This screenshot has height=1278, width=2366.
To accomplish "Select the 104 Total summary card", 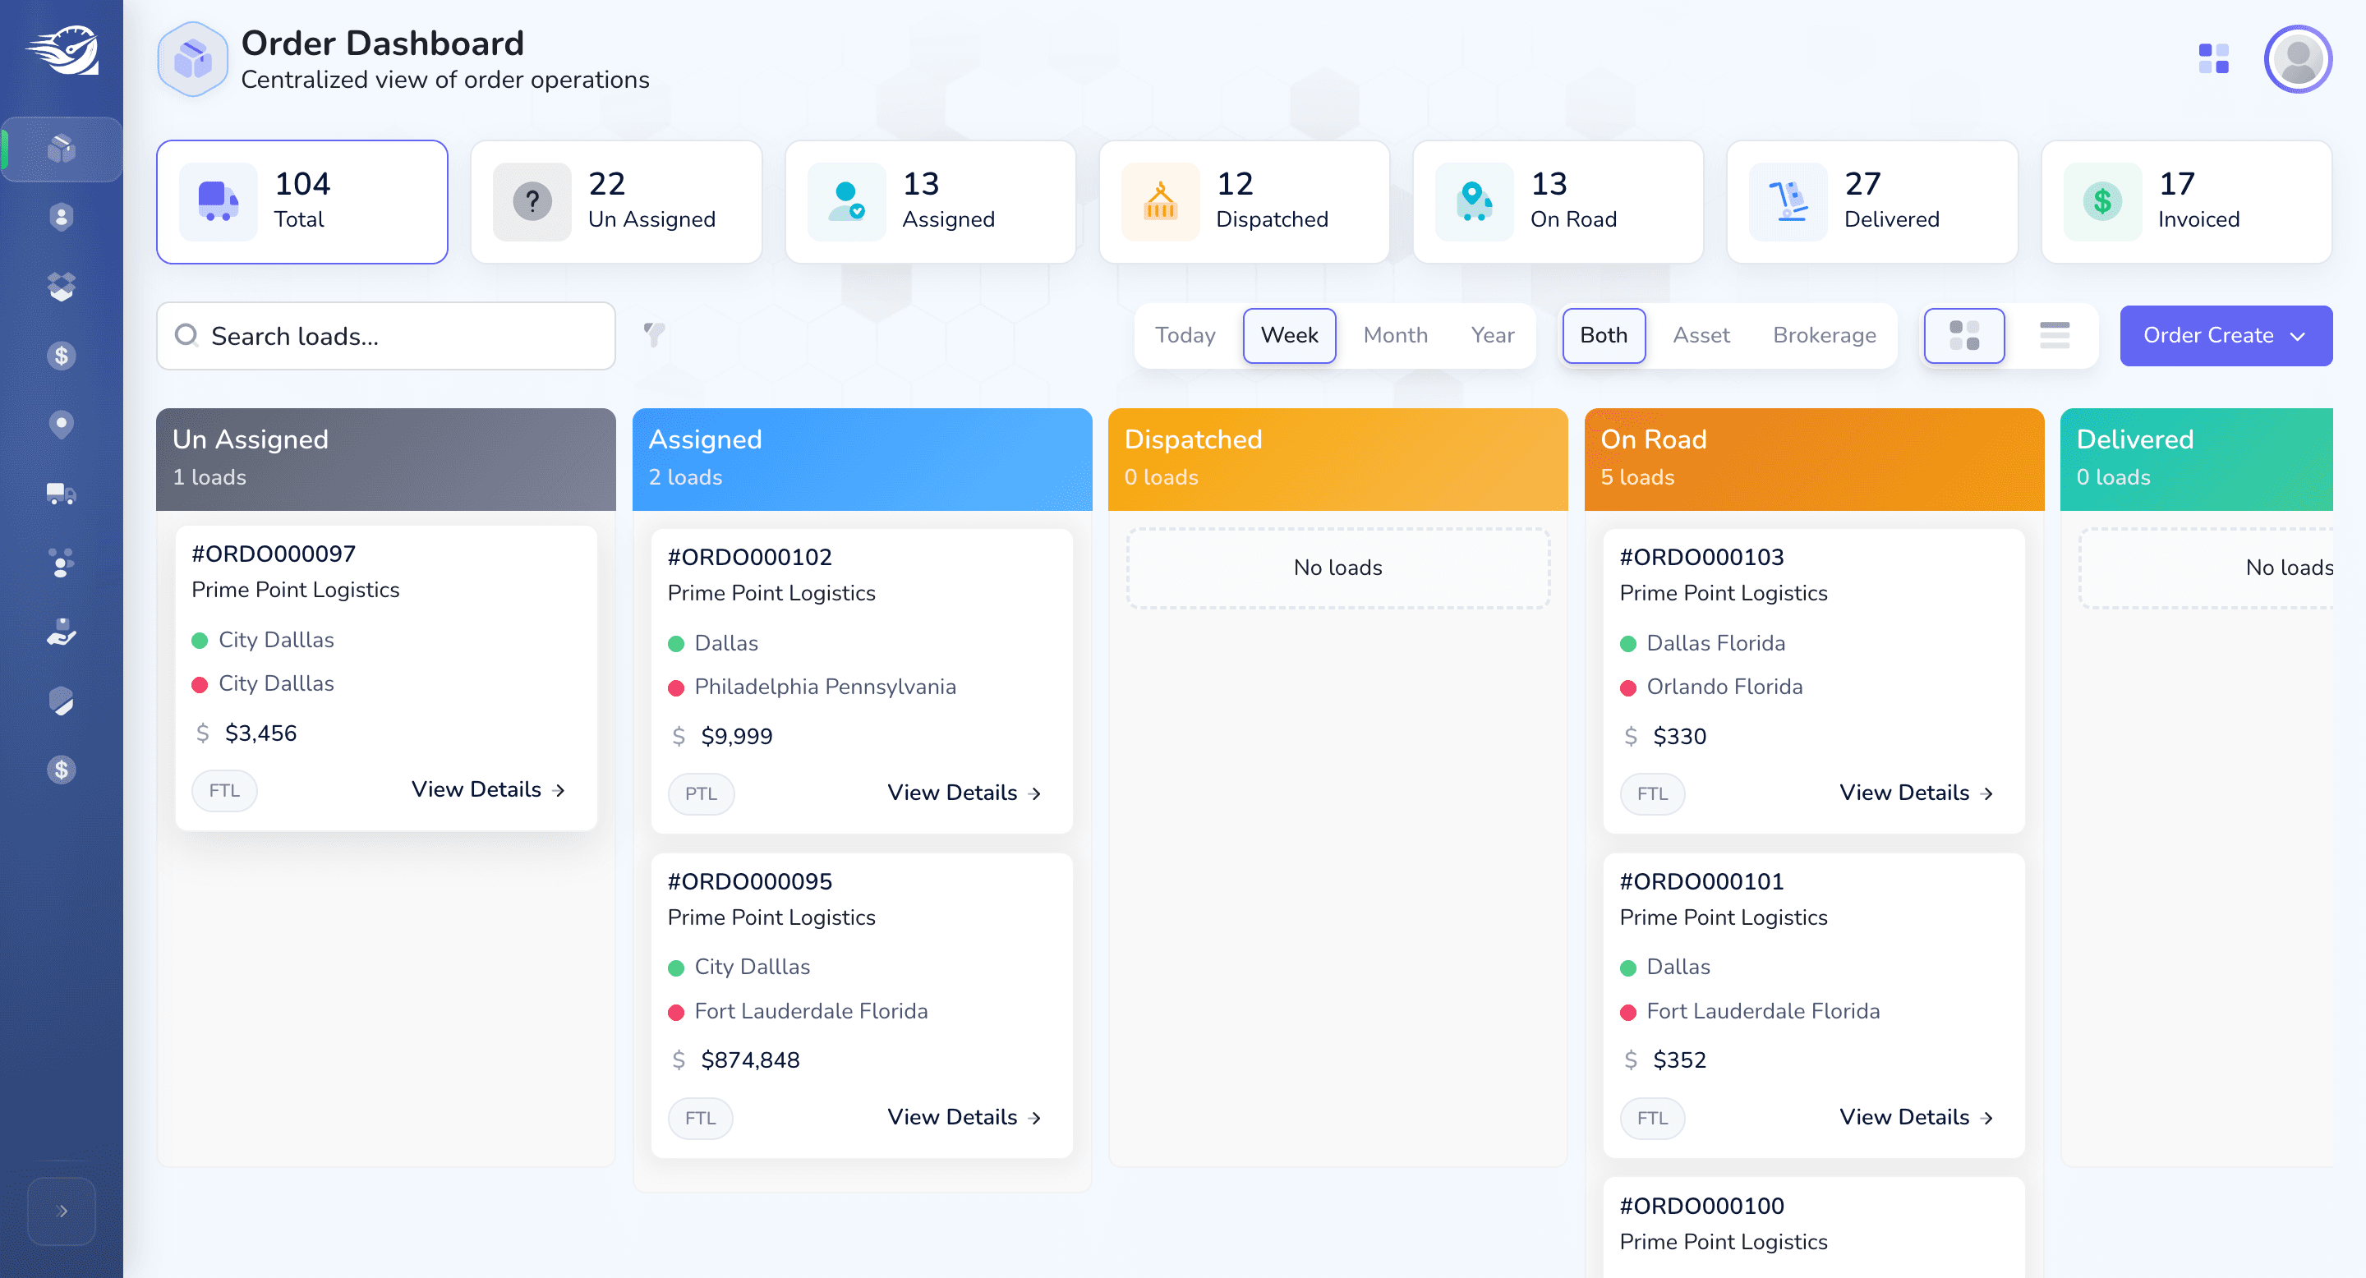I will (302, 202).
